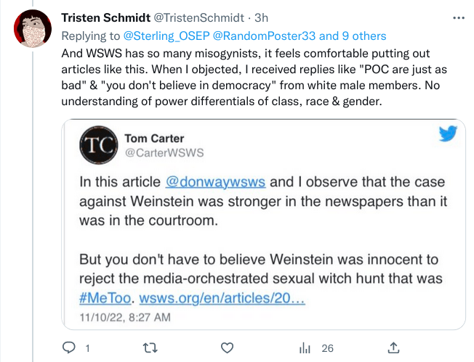The image size is (474, 362).
Task: Share the tweet using the share icon
Action: tap(393, 348)
